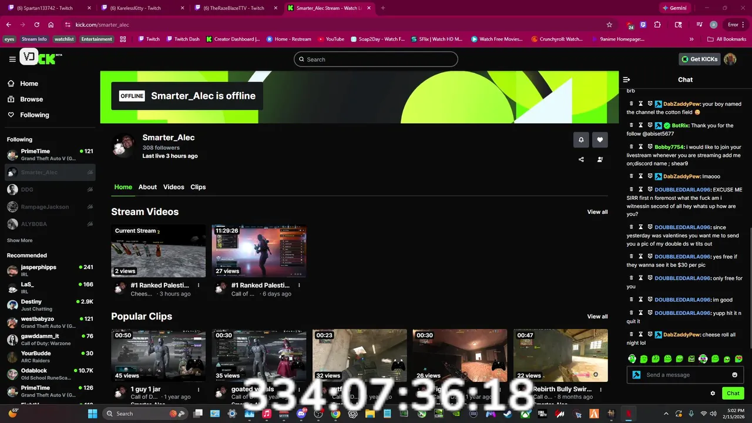Open Destiny in Recommended list

50,305
